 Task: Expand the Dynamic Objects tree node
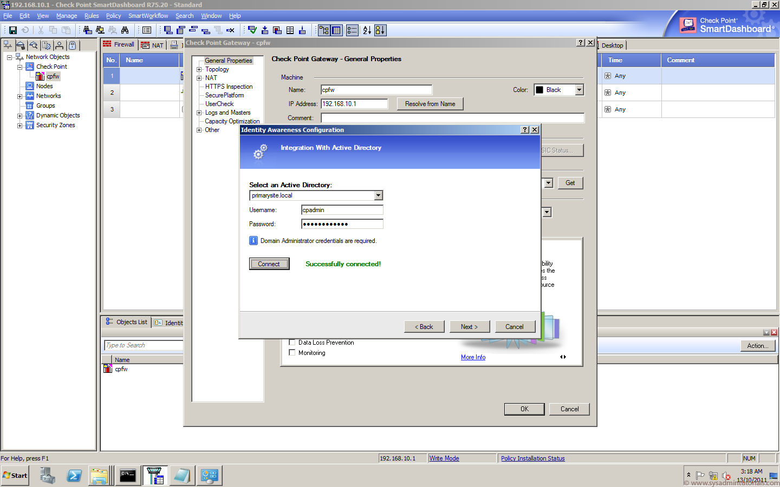coord(19,116)
